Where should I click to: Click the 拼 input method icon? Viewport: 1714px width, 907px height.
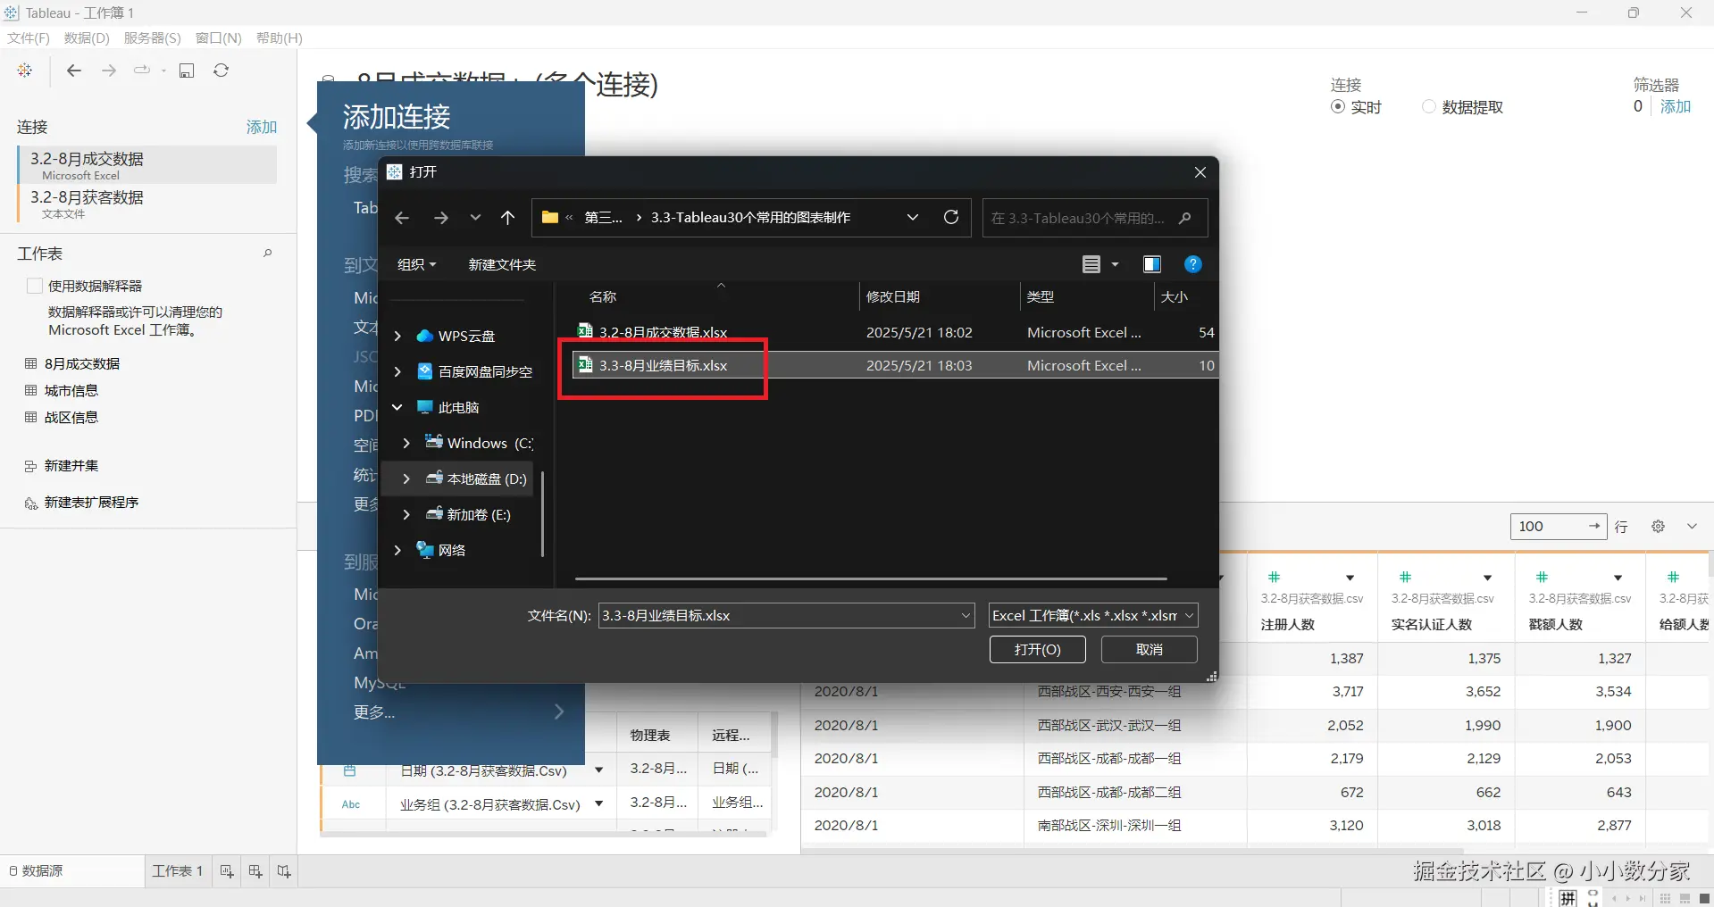click(1568, 899)
